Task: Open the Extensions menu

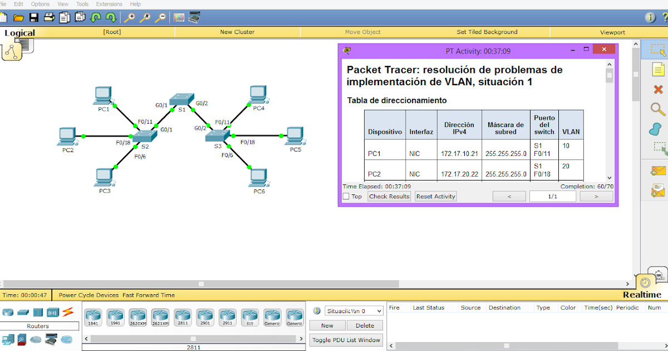Action: point(109,4)
